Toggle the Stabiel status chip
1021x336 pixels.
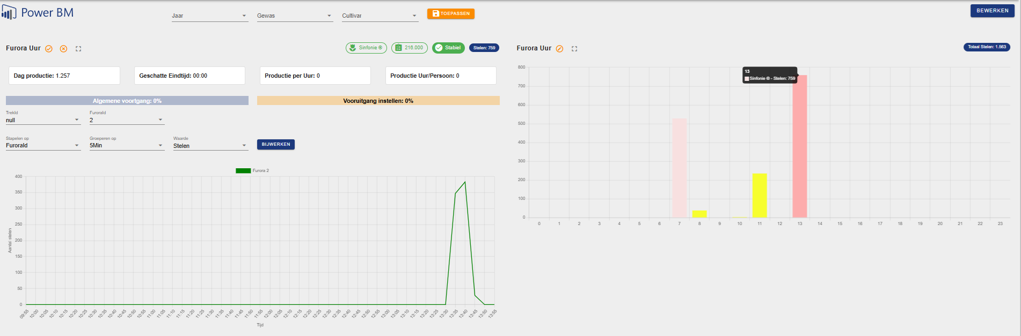[x=448, y=48]
